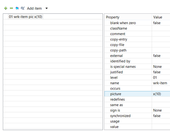Image resolution: width=170 pixels, height=132 pixels.
Task: Edit the name value wrk-item
Action: coord(160,83)
